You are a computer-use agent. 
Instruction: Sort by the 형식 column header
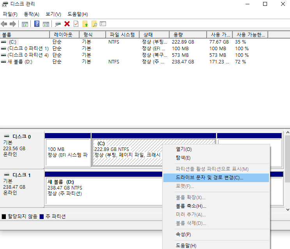[92, 35]
